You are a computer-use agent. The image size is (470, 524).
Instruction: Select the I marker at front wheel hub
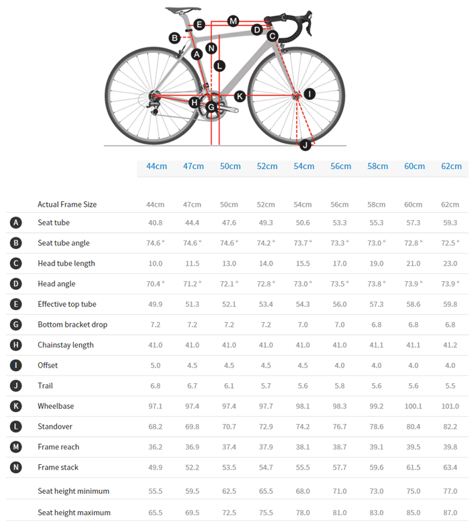pyautogui.click(x=309, y=94)
